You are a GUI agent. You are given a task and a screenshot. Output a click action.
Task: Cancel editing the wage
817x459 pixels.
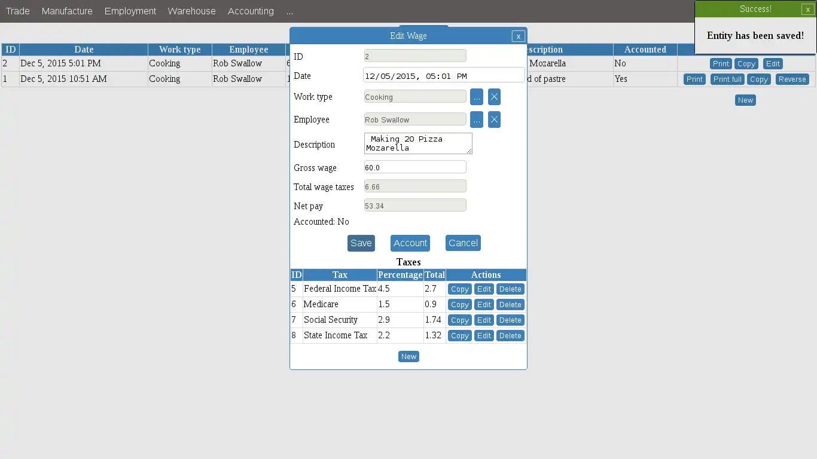click(463, 243)
